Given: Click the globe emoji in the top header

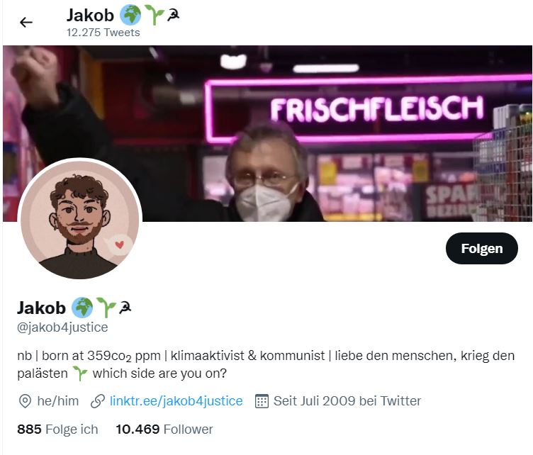Looking at the screenshot, I should (x=130, y=15).
